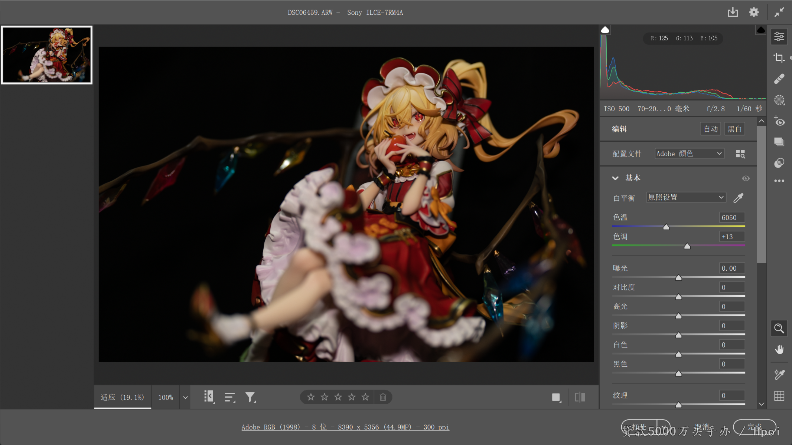The width and height of the screenshot is (792, 445).
Task: Select the Crop tool icon
Action: pyautogui.click(x=779, y=58)
